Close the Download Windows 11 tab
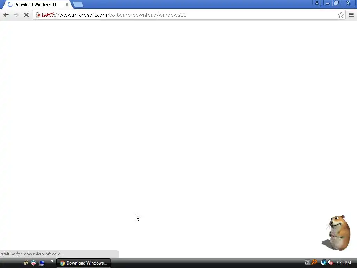 coord(67,5)
